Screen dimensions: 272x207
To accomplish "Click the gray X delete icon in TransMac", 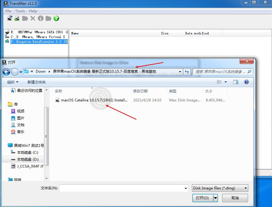I will 33,18.
